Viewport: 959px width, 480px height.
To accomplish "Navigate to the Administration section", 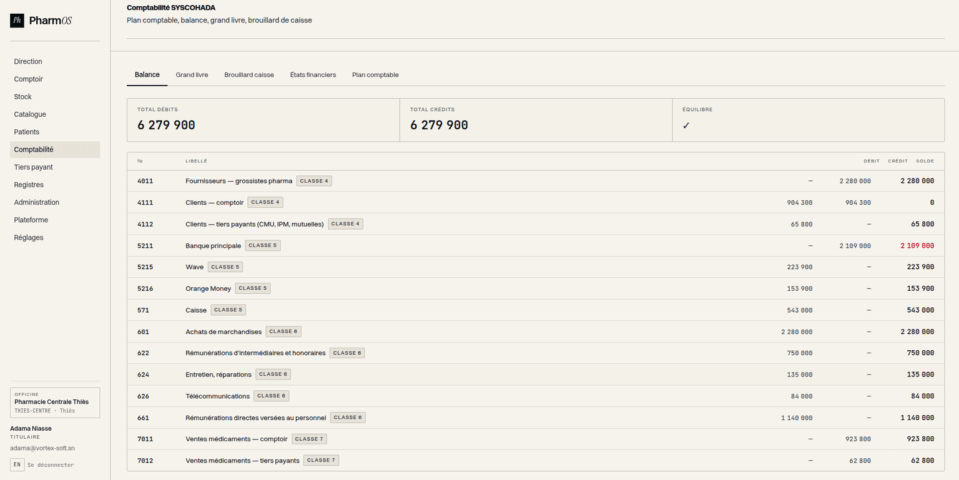I will 36,202.
